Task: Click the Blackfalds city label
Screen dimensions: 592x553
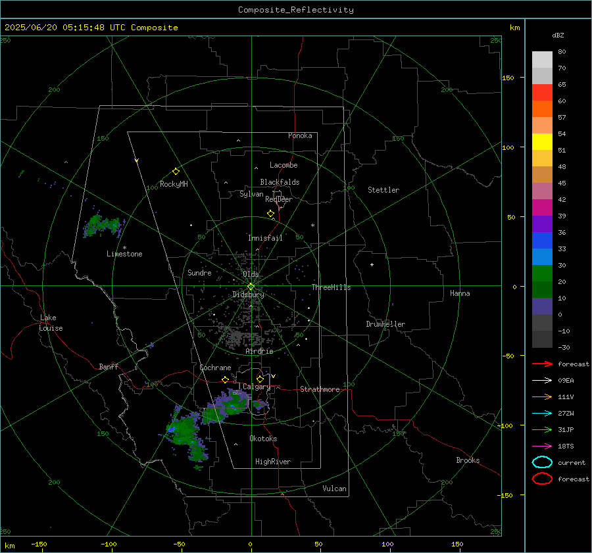Action: (x=280, y=182)
